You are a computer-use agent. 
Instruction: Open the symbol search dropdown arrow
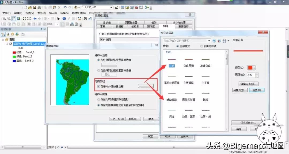pyautogui.click(x=210, y=41)
